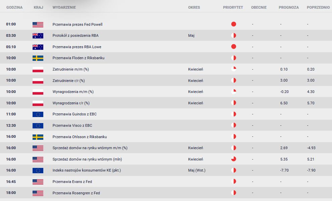Viewport: 332px width, 201px height.
Task: Click the priority indicator for Wynagrodzenia m/m
Action: pos(234,92)
